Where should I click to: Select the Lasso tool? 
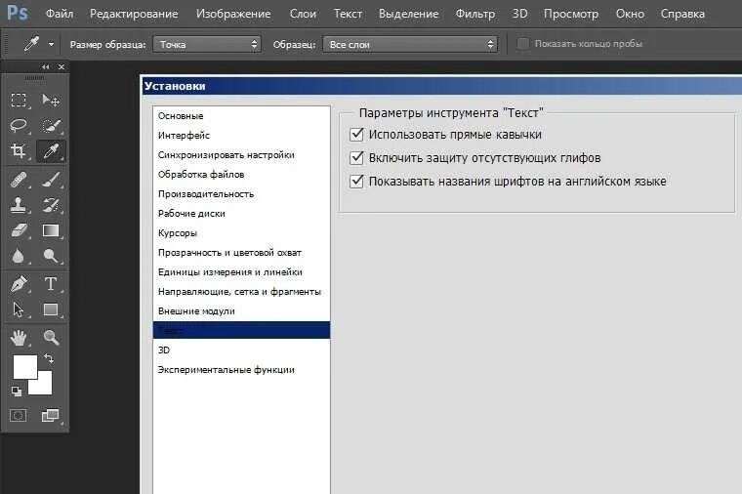point(19,125)
